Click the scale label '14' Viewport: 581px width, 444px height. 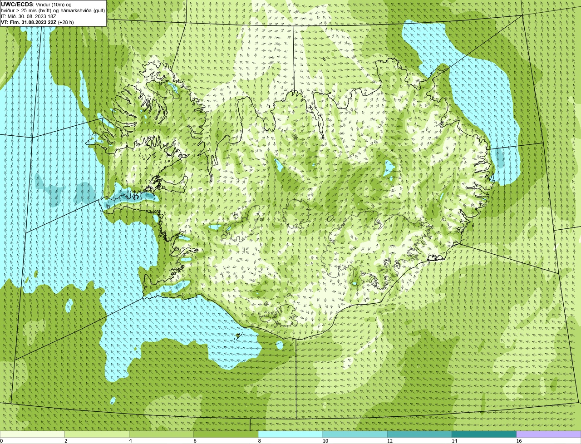pyautogui.click(x=454, y=441)
